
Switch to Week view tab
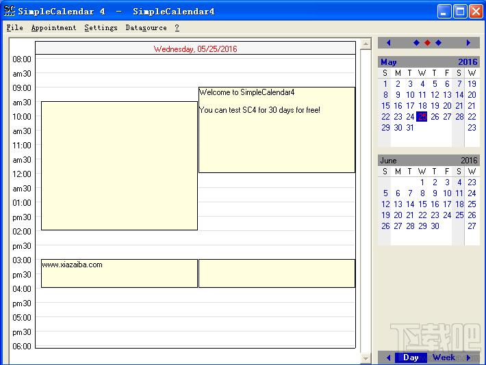444,357
